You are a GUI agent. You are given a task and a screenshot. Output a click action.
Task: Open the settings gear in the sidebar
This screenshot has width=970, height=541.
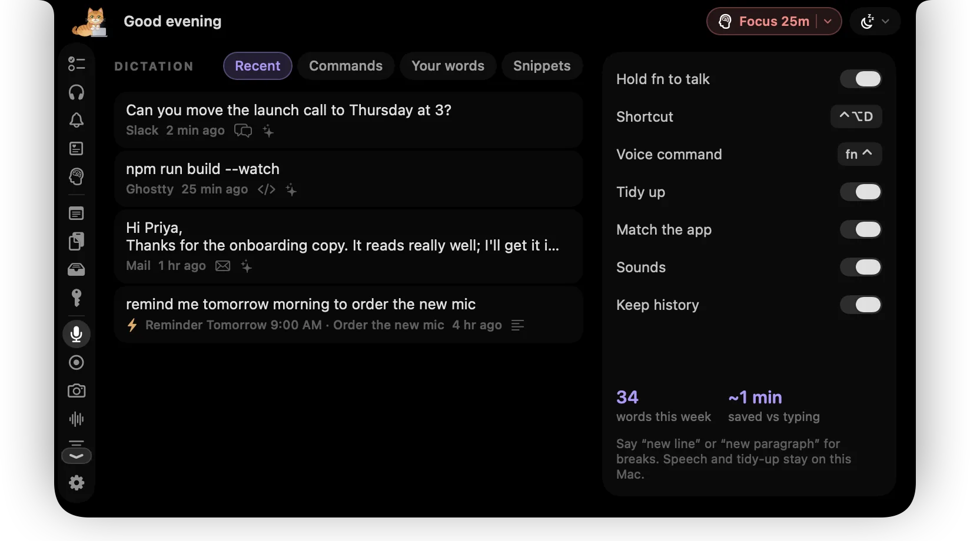tap(77, 483)
